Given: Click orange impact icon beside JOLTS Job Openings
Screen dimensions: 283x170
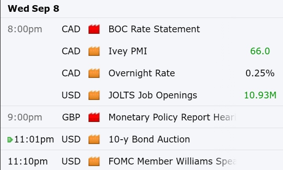Looking at the screenshot, I should point(94,95).
